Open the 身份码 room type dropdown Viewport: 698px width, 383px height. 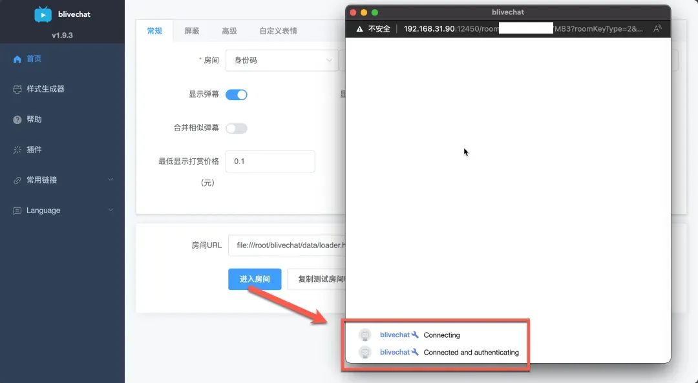[x=282, y=61]
